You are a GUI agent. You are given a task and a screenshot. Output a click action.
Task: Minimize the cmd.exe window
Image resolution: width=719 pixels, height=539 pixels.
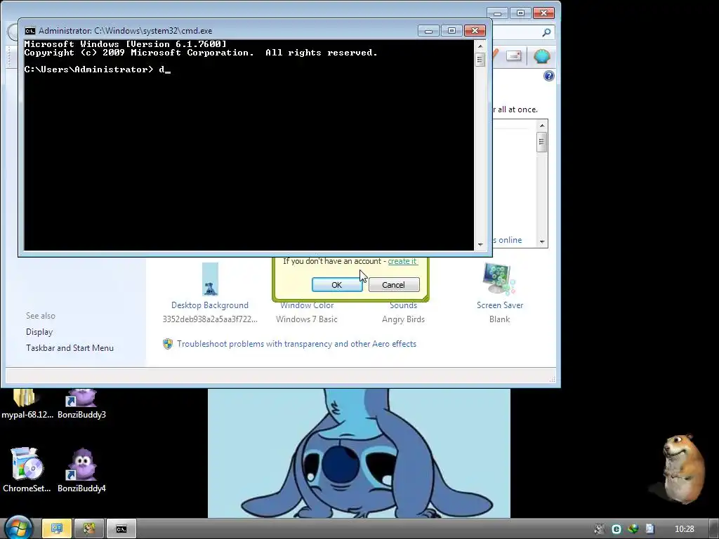[428, 31]
